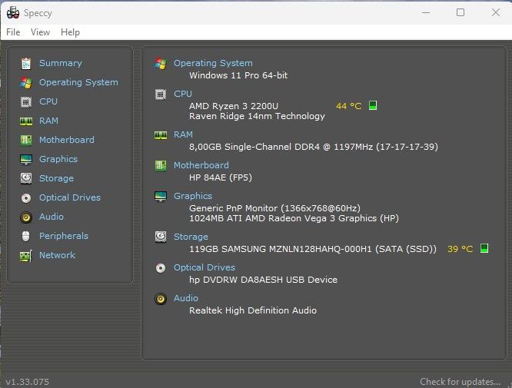
Task: Click Generic PnP Monitor line
Action: [274, 208]
